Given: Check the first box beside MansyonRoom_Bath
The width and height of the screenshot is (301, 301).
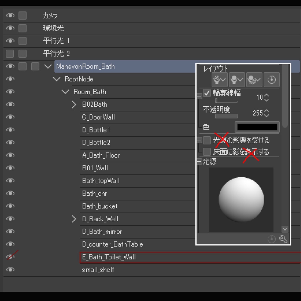Looking at the screenshot, I should point(23,66).
